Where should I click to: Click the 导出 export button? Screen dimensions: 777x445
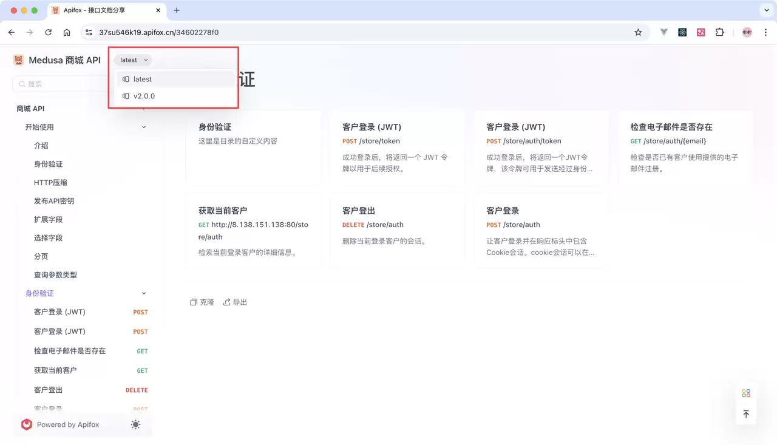coord(236,302)
